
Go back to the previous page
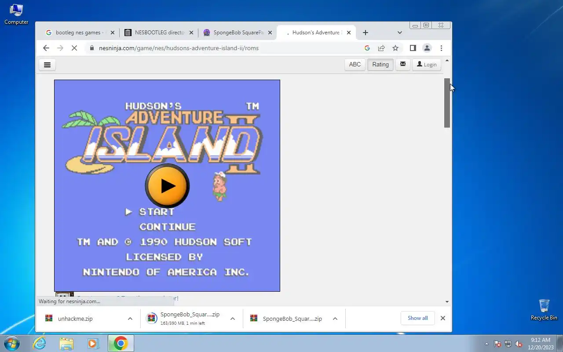point(46,48)
